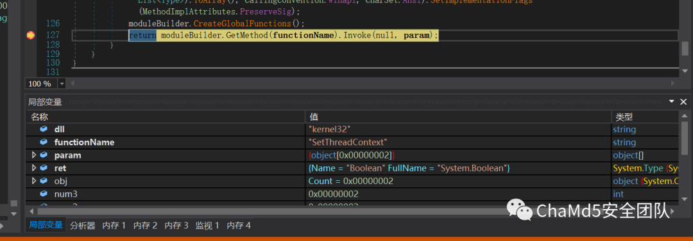Screen dimensions: 693x241
Task: Click the num3 variable cube icon
Action: (x=44, y=194)
